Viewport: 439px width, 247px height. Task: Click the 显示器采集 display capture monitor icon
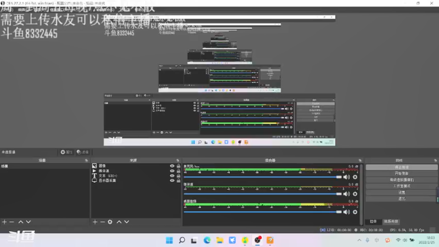click(x=94, y=181)
